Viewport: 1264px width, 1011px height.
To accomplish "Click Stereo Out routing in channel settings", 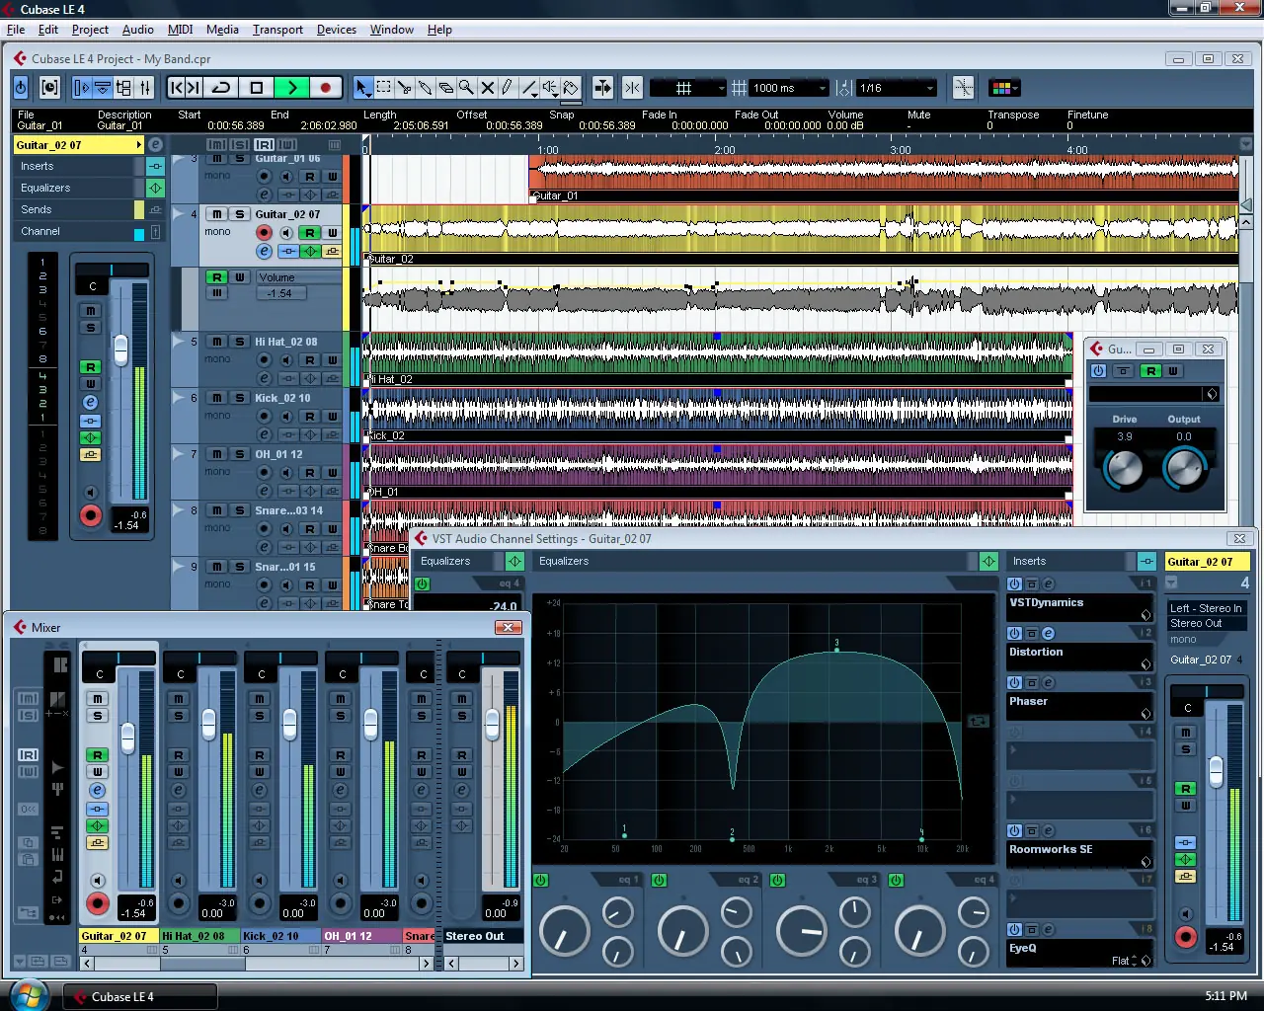I will [1207, 623].
